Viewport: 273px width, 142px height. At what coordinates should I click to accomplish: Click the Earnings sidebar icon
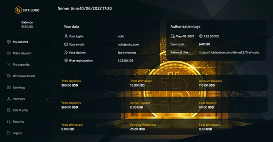(x=9, y=88)
